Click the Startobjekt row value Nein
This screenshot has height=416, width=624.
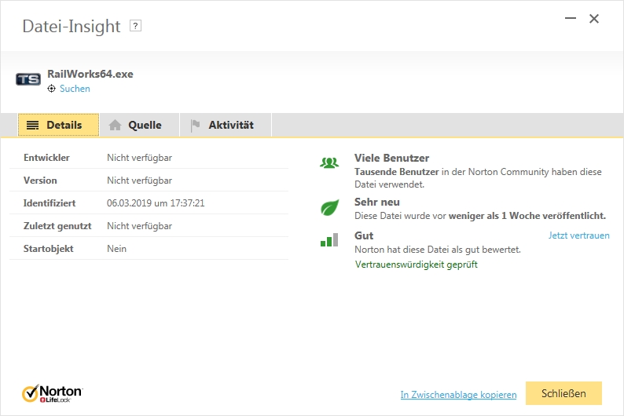pyautogui.click(x=116, y=249)
